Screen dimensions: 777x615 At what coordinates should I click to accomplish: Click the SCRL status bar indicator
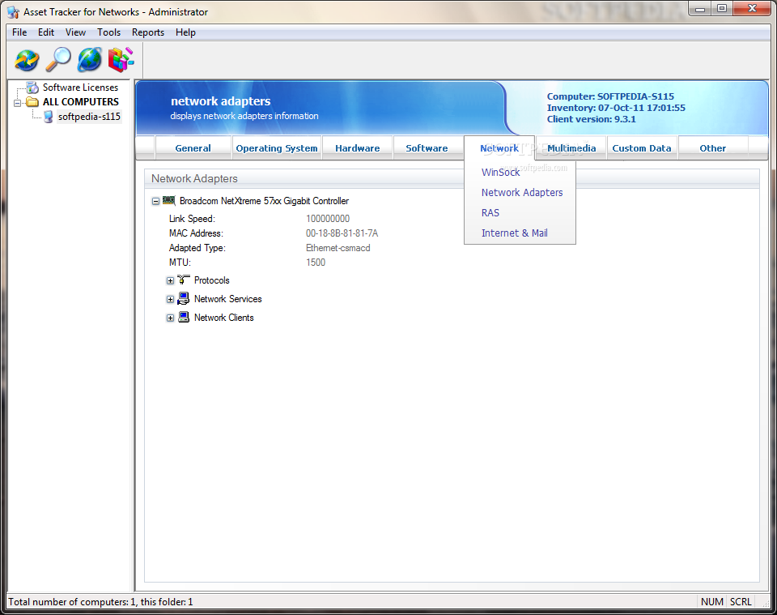coord(741,601)
